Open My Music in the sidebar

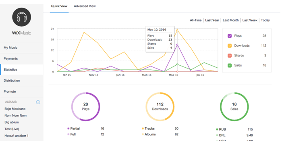point(22,48)
